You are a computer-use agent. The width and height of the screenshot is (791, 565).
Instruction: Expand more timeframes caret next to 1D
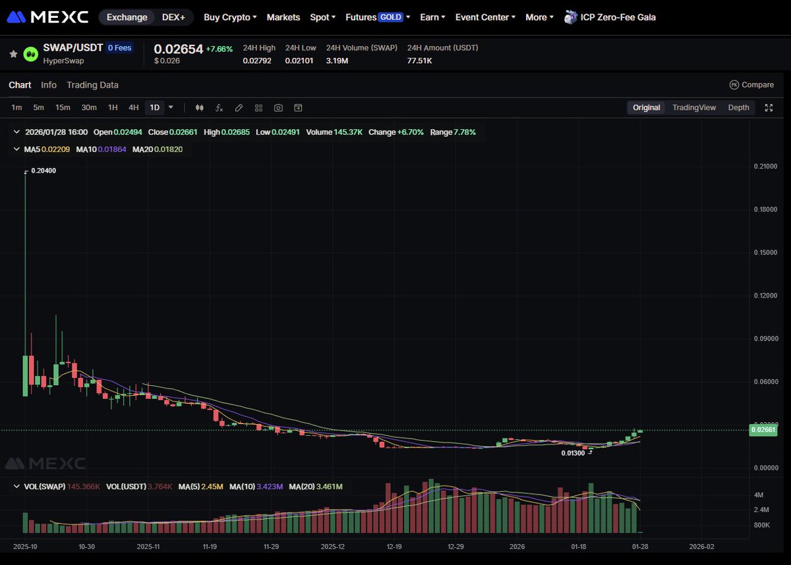(171, 107)
